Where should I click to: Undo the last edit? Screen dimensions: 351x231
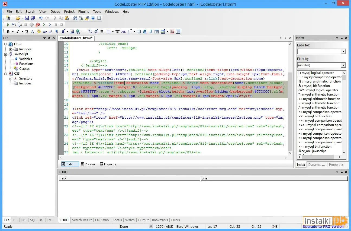41,18
